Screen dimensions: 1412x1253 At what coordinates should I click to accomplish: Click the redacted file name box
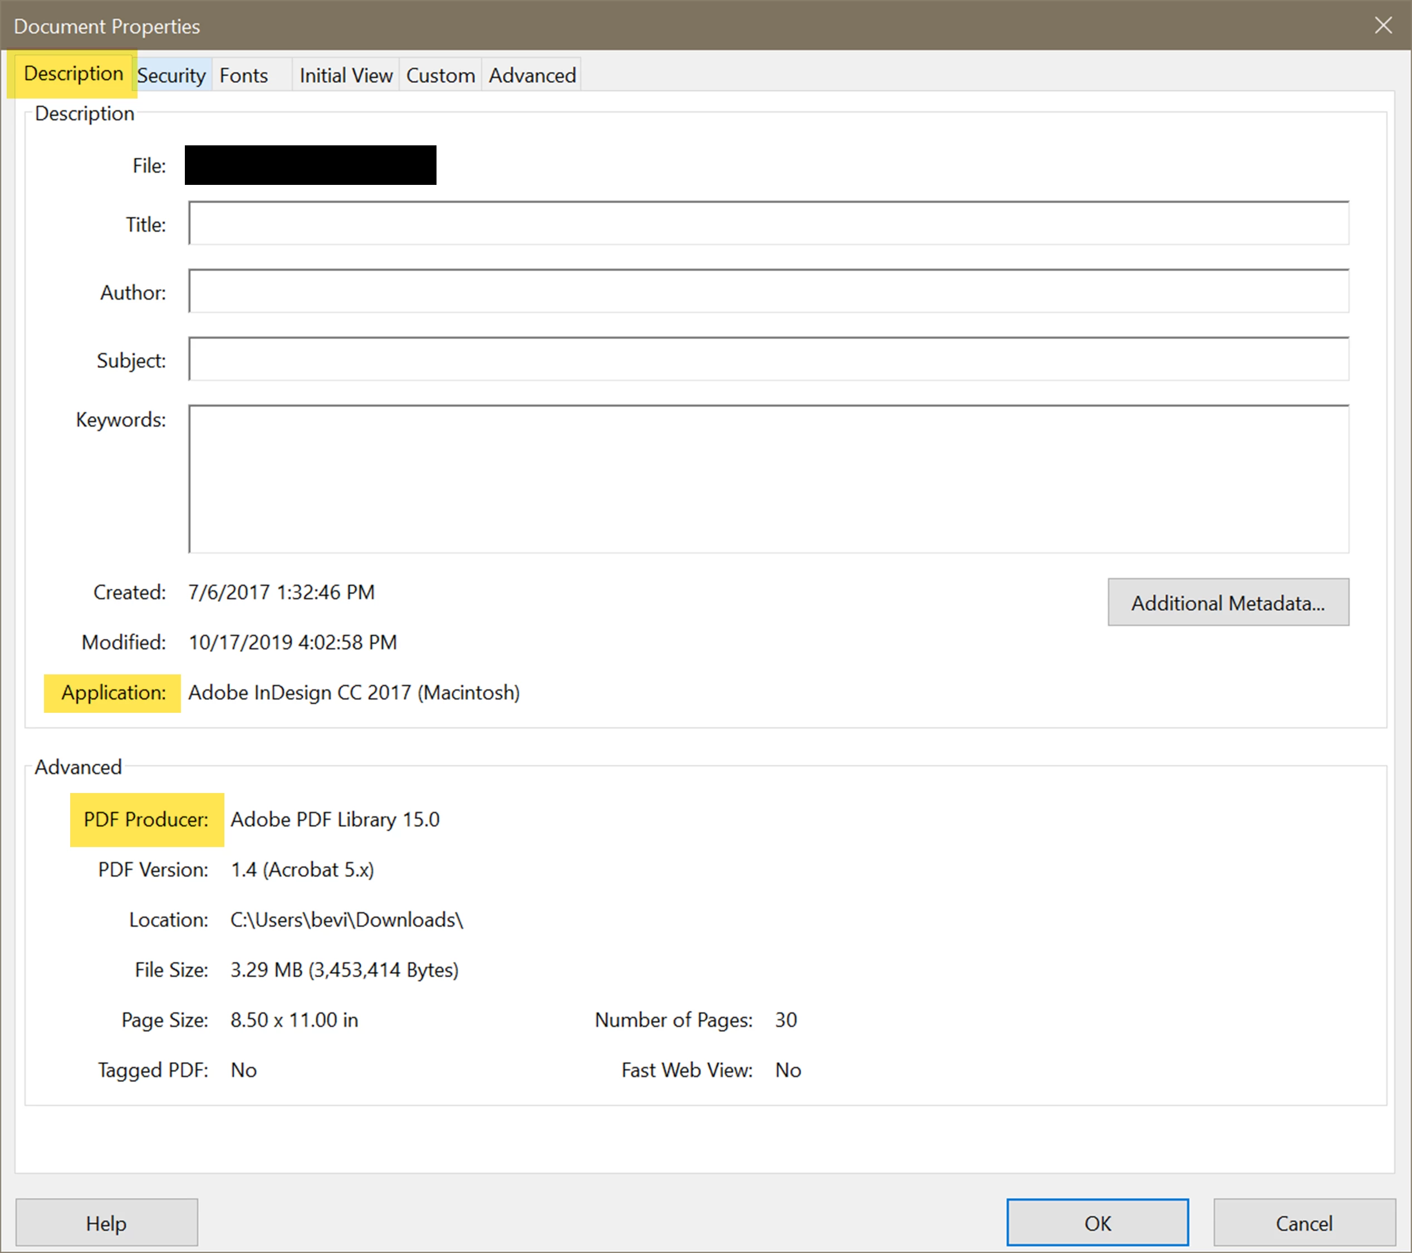coord(310,165)
